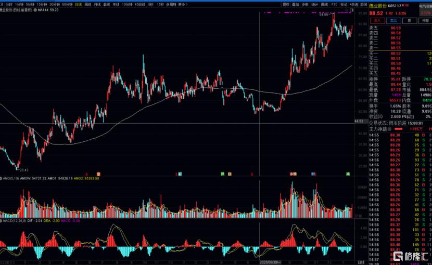Select the 30分钟 period tab
Image resolution: width=432 pixels, height=265 pixels.
pos(54,5)
